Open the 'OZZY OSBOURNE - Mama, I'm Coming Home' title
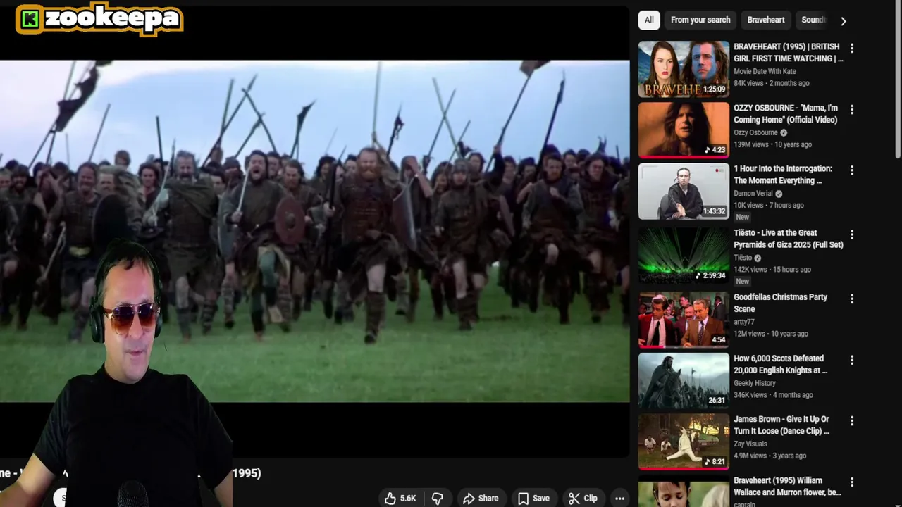This screenshot has height=507, width=902. coord(786,113)
